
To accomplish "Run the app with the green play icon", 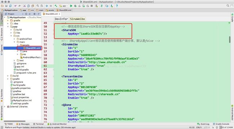I will [71, 6].
